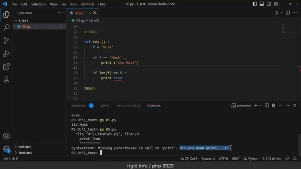Screen dimensions: 301x169
Task: Click the terminal scrollbar
Action: (300, 145)
